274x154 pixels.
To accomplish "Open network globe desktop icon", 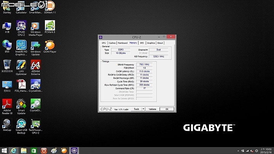I will point(7,46).
